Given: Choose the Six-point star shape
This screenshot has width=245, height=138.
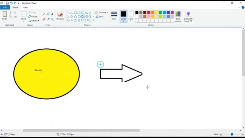Looking at the screenshot, I should [79, 20].
